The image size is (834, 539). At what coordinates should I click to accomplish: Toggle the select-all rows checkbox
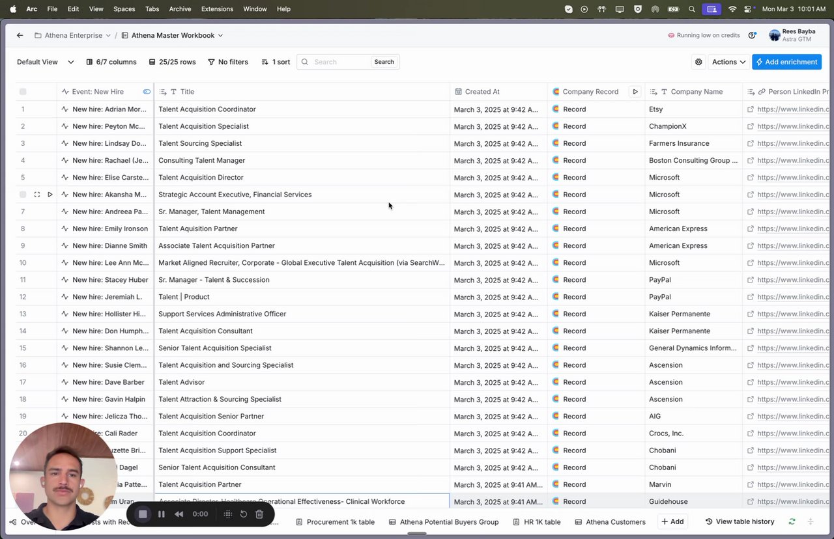point(23,92)
